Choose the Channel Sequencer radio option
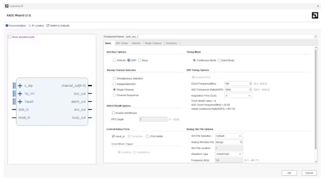Viewport: 325px width, 186px height. tap(114, 95)
